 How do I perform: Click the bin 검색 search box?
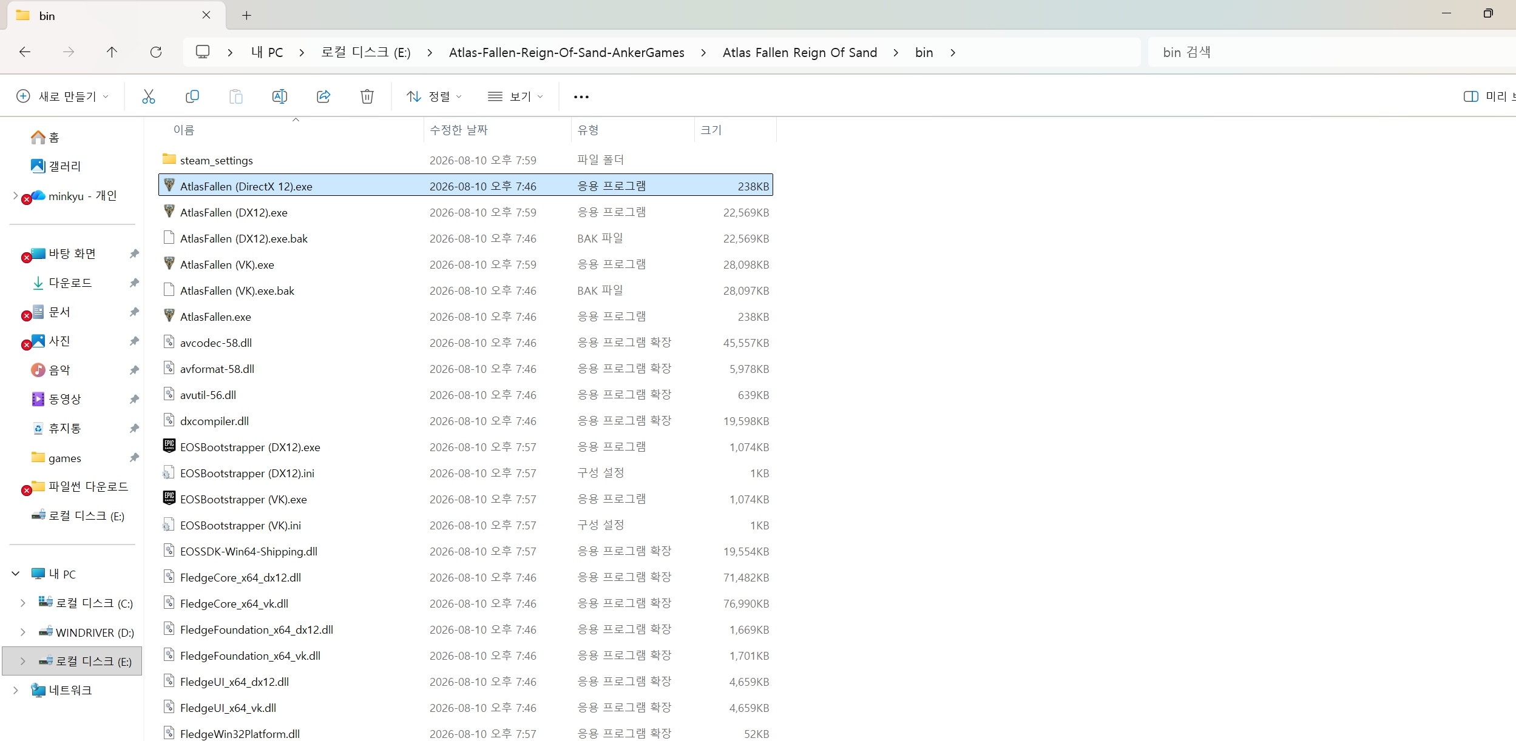[1332, 52]
